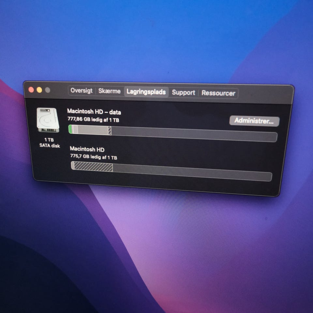The image size is (313, 313).
Task: Minimize the window with the yellow button
Action: pyautogui.click(x=39, y=90)
